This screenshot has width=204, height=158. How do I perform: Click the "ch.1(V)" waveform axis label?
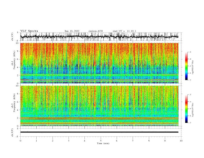pyautogui.click(x=12, y=37)
